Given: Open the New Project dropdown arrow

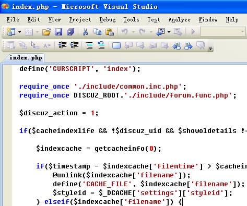Looking at the screenshot, I should 19,32.
